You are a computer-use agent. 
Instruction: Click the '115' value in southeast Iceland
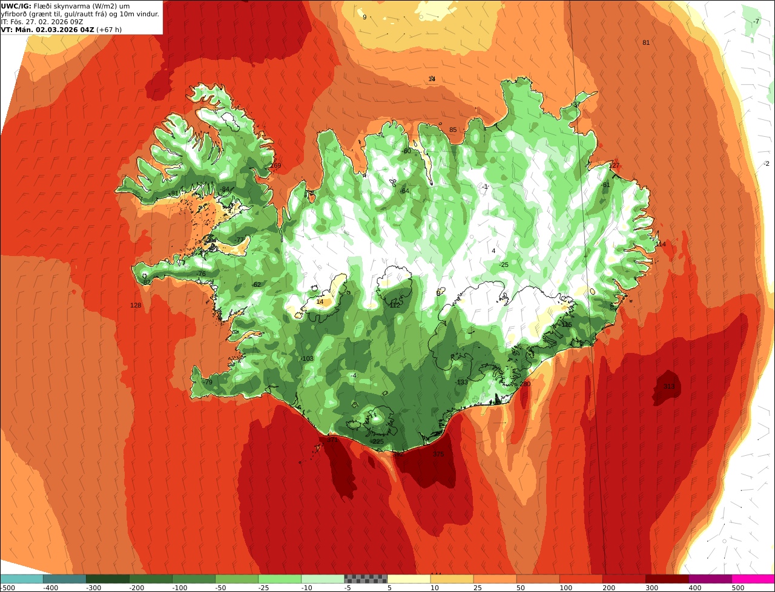tap(566, 324)
